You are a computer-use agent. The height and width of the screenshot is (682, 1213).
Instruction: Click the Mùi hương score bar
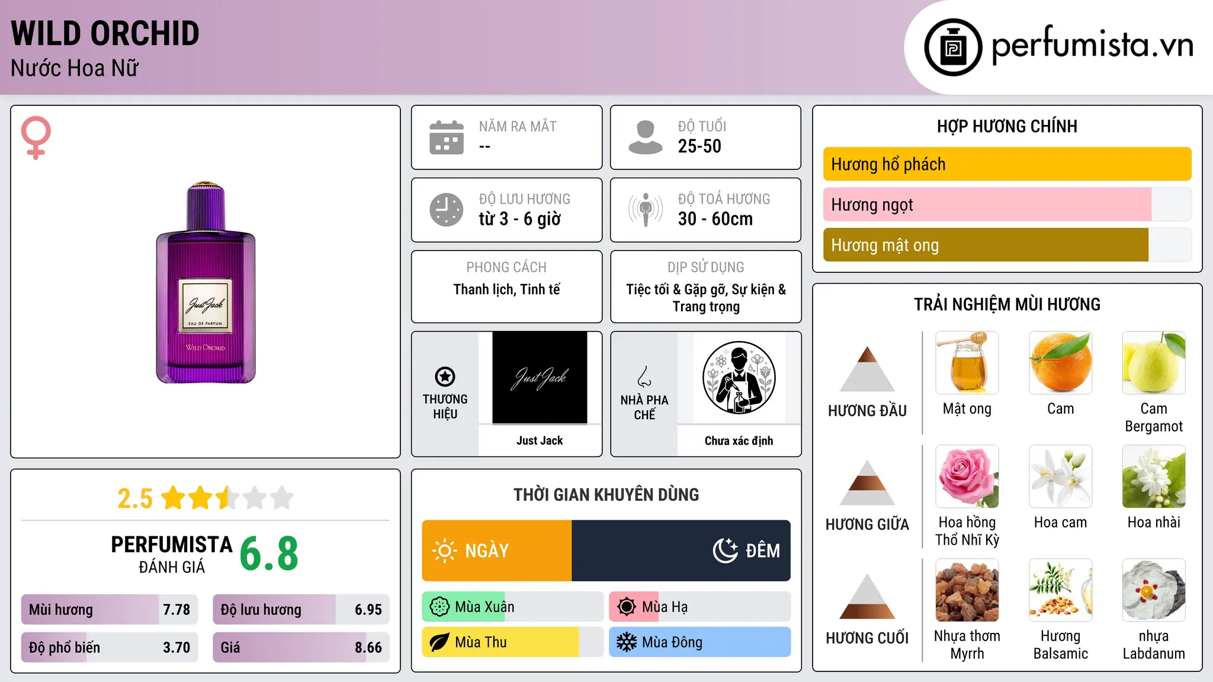(110, 610)
